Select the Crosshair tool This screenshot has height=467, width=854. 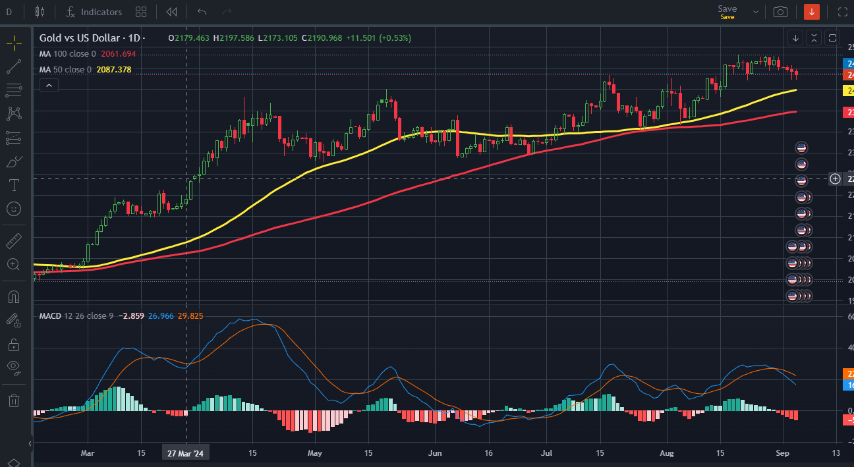pyautogui.click(x=14, y=42)
